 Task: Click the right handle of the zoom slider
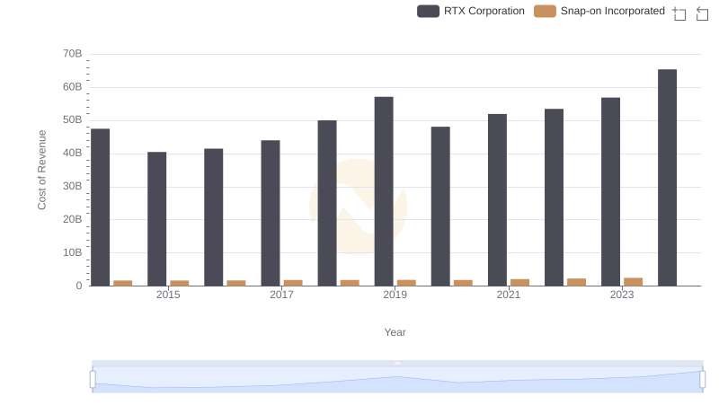point(702,379)
